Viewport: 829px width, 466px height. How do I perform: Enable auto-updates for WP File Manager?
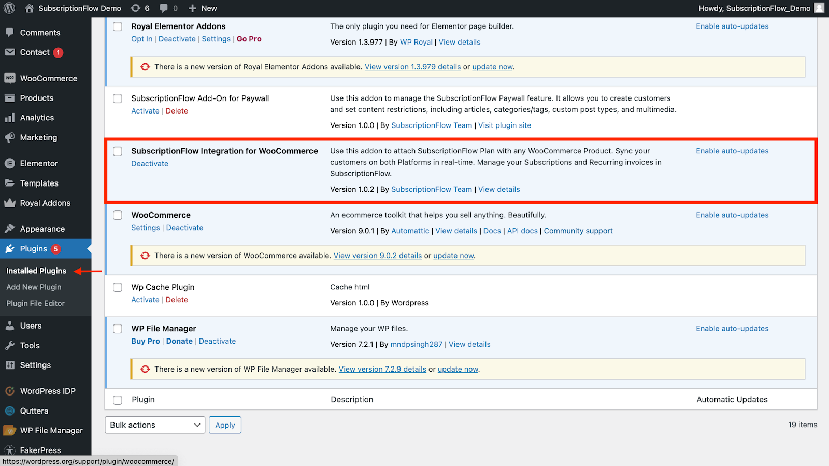[x=732, y=329]
